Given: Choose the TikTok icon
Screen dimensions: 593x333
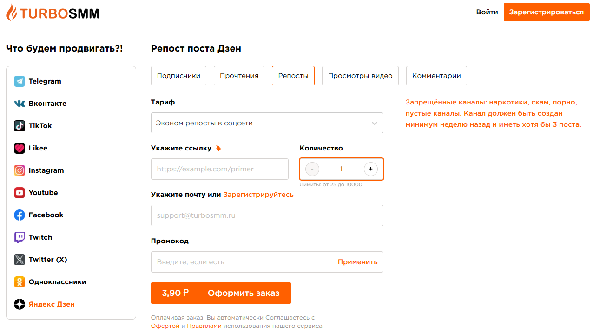Looking at the screenshot, I should [x=20, y=126].
